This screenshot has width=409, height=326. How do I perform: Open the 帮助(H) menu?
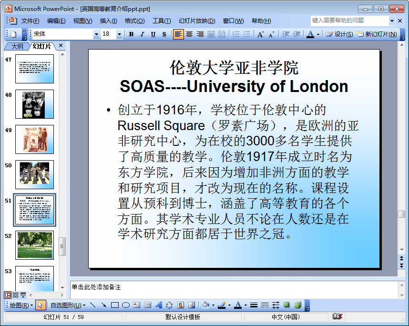point(261,21)
